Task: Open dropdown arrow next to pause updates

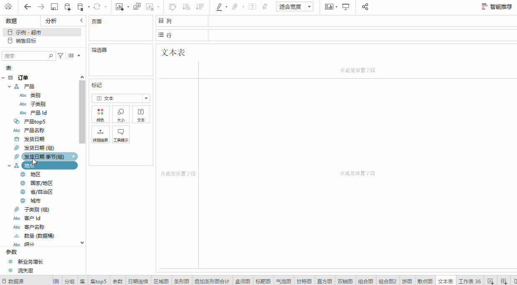Action: point(89,7)
